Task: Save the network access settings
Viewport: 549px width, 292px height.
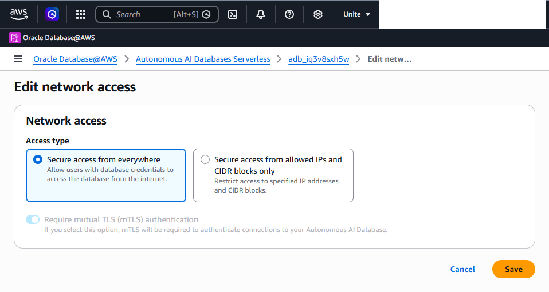Action: pos(513,269)
